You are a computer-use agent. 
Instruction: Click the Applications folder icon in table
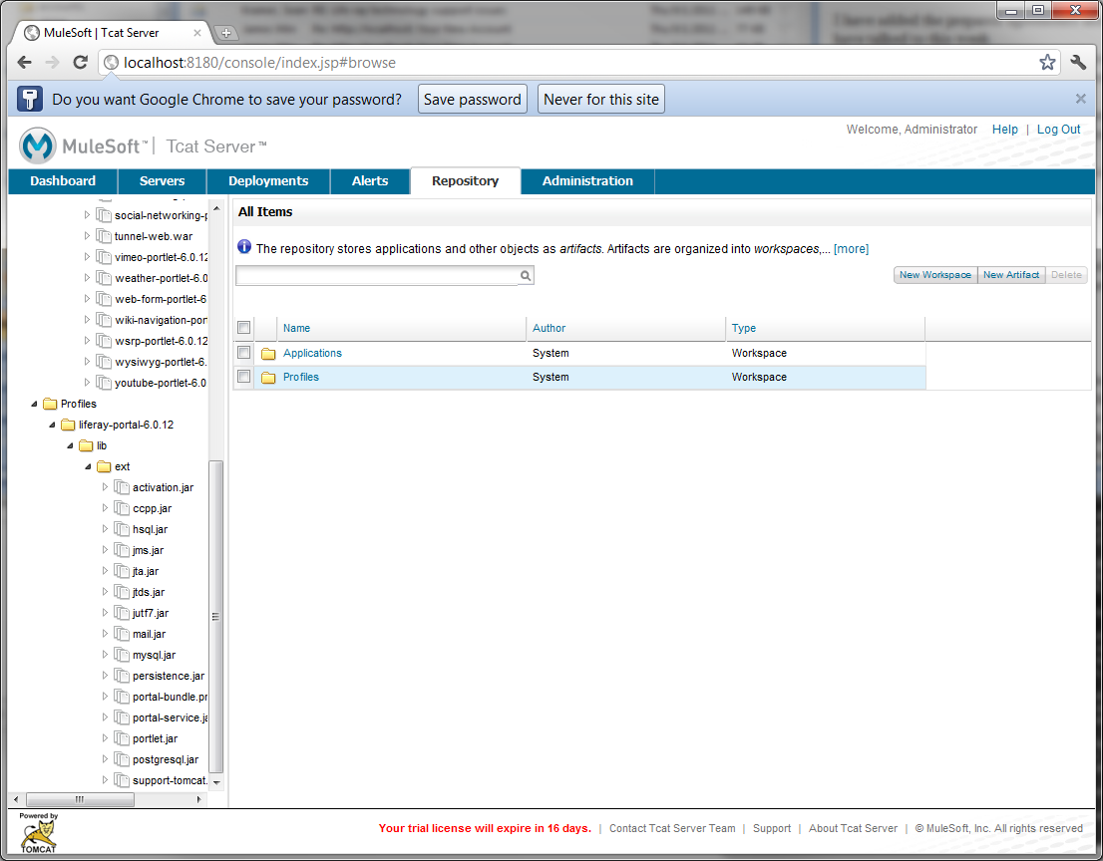268,354
